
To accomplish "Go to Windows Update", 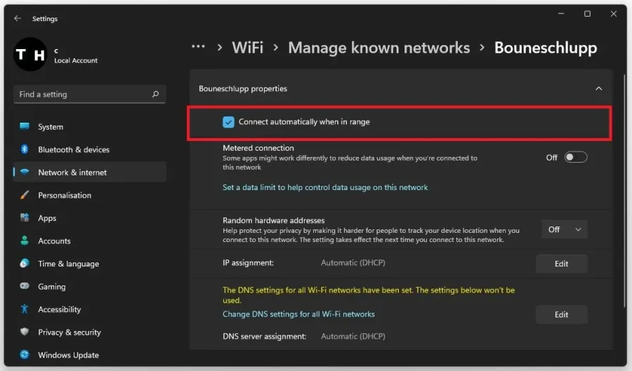I will pos(90,355).
